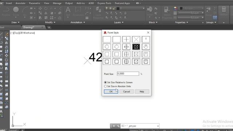Click the [Top] viewport view control
The width and height of the screenshot is (233, 131).
(x=16, y=33)
